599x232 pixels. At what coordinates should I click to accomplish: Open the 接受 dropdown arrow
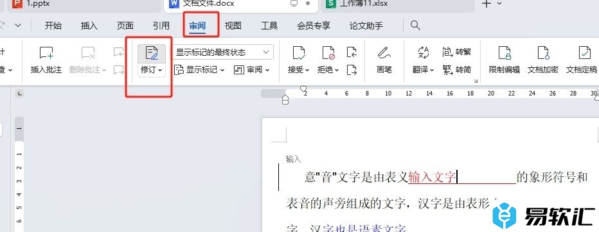coord(307,70)
